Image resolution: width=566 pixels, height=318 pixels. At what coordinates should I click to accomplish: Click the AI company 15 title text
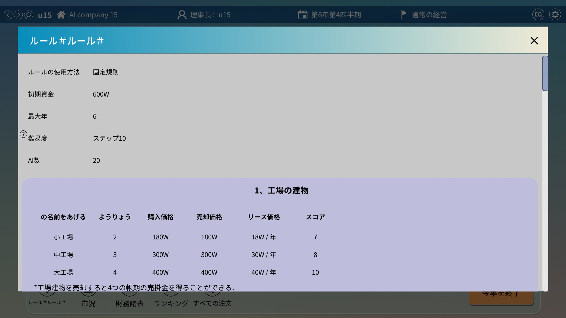coord(93,15)
